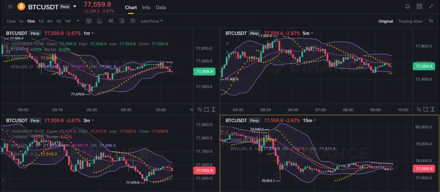Click the auto-fit scale icon under 1m chart
The height and width of the screenshot is (192, 440).
click(x=213, y=109)
